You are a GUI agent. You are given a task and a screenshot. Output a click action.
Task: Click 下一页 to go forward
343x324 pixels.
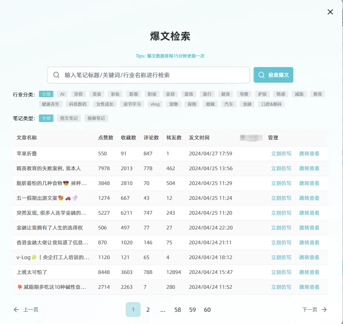pyautogui.click(x=310, y=309)
